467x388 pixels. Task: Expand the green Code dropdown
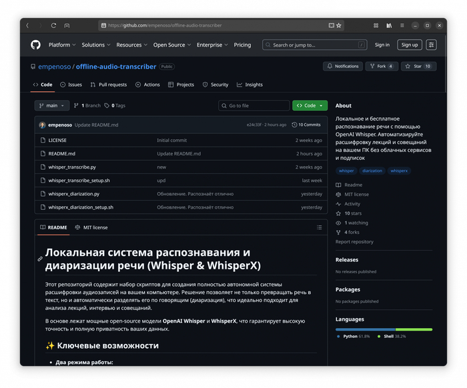point(310,105)
